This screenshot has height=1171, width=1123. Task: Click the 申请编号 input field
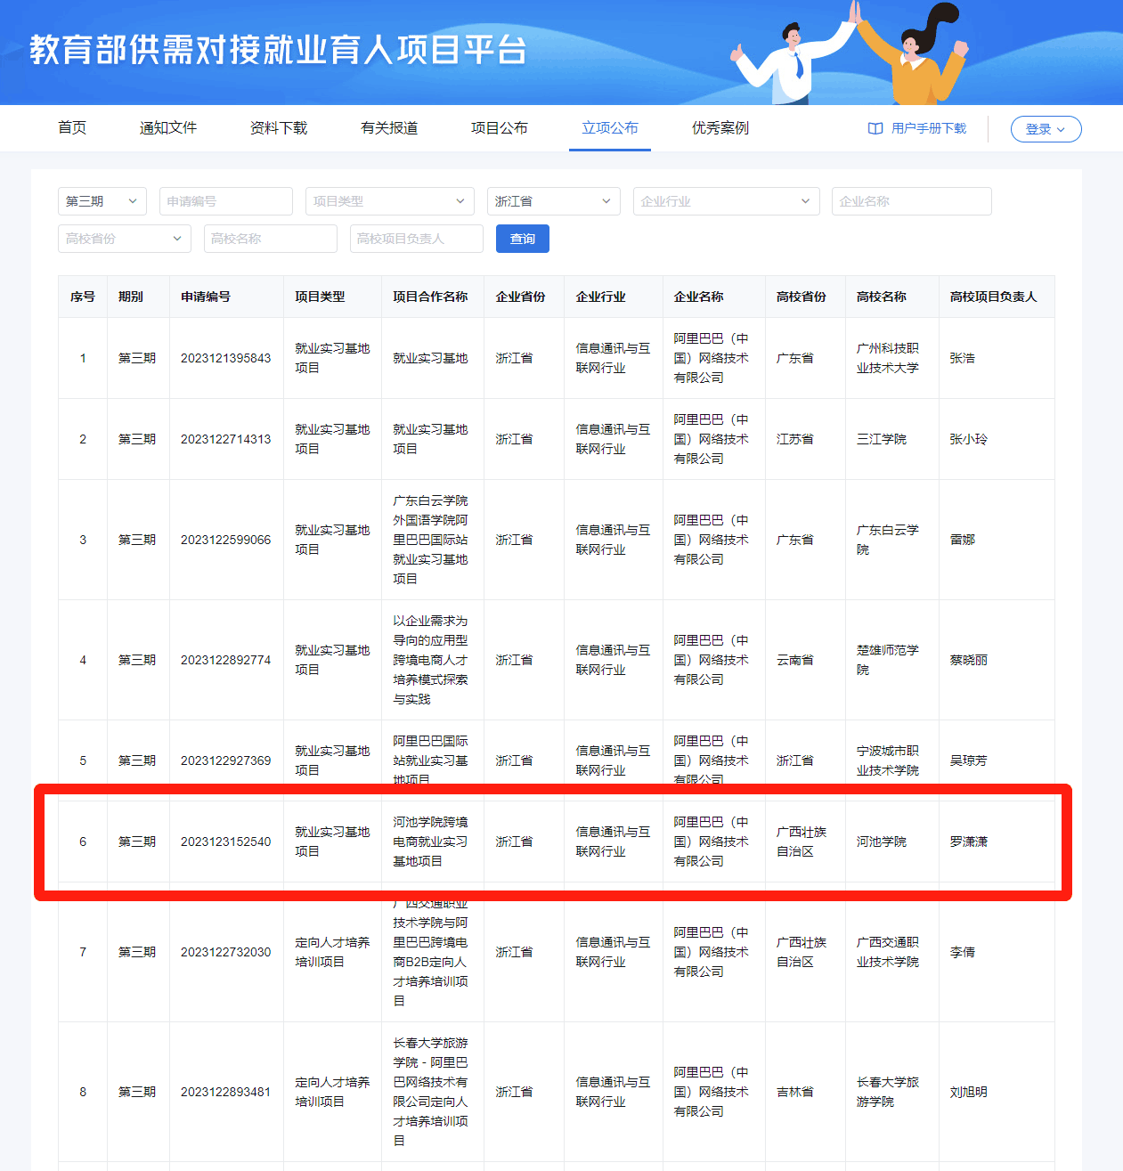tap(226, 201)
